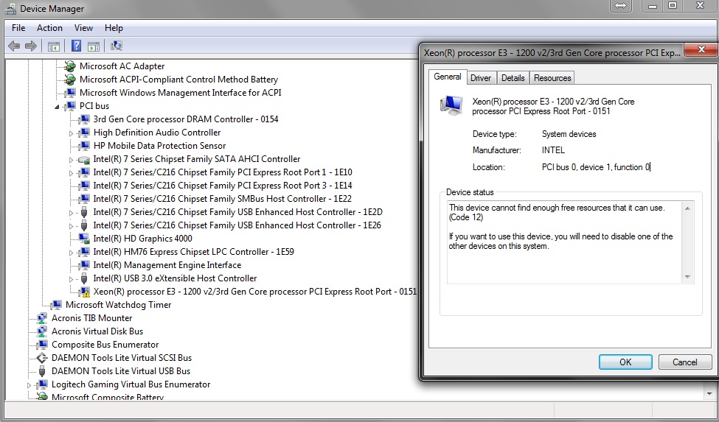Click the DAEMON Tools Lite Virtual SCSI Bus icon
719x422 pixels.
coord(42,358)
